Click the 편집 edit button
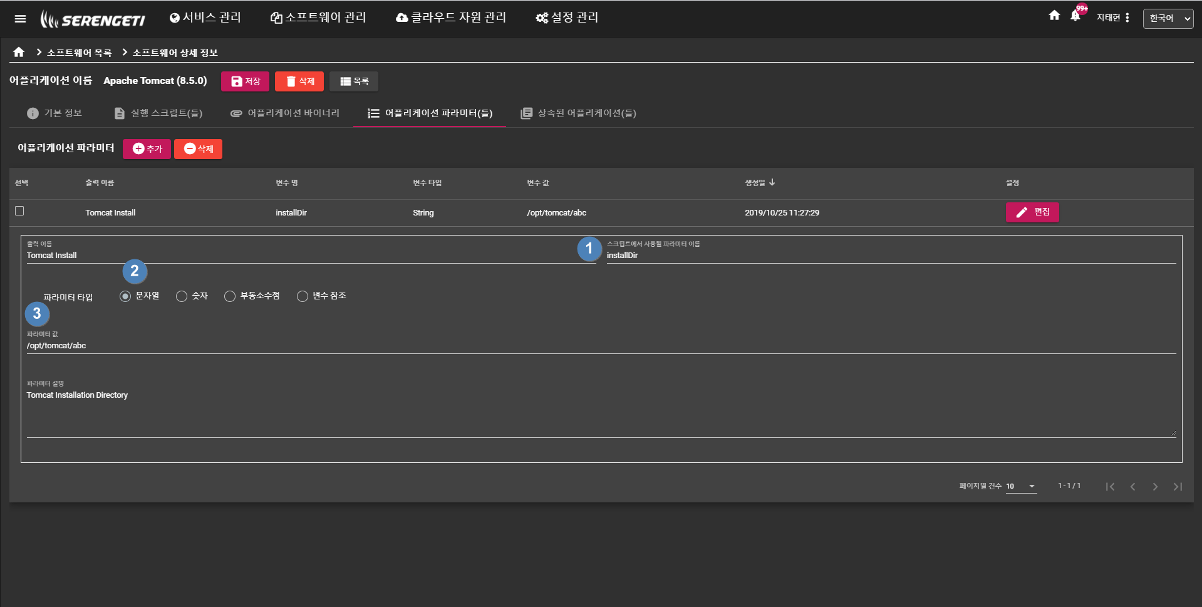The height and width of the screenshot is (607, 1202). click(x=1032, y=212)
